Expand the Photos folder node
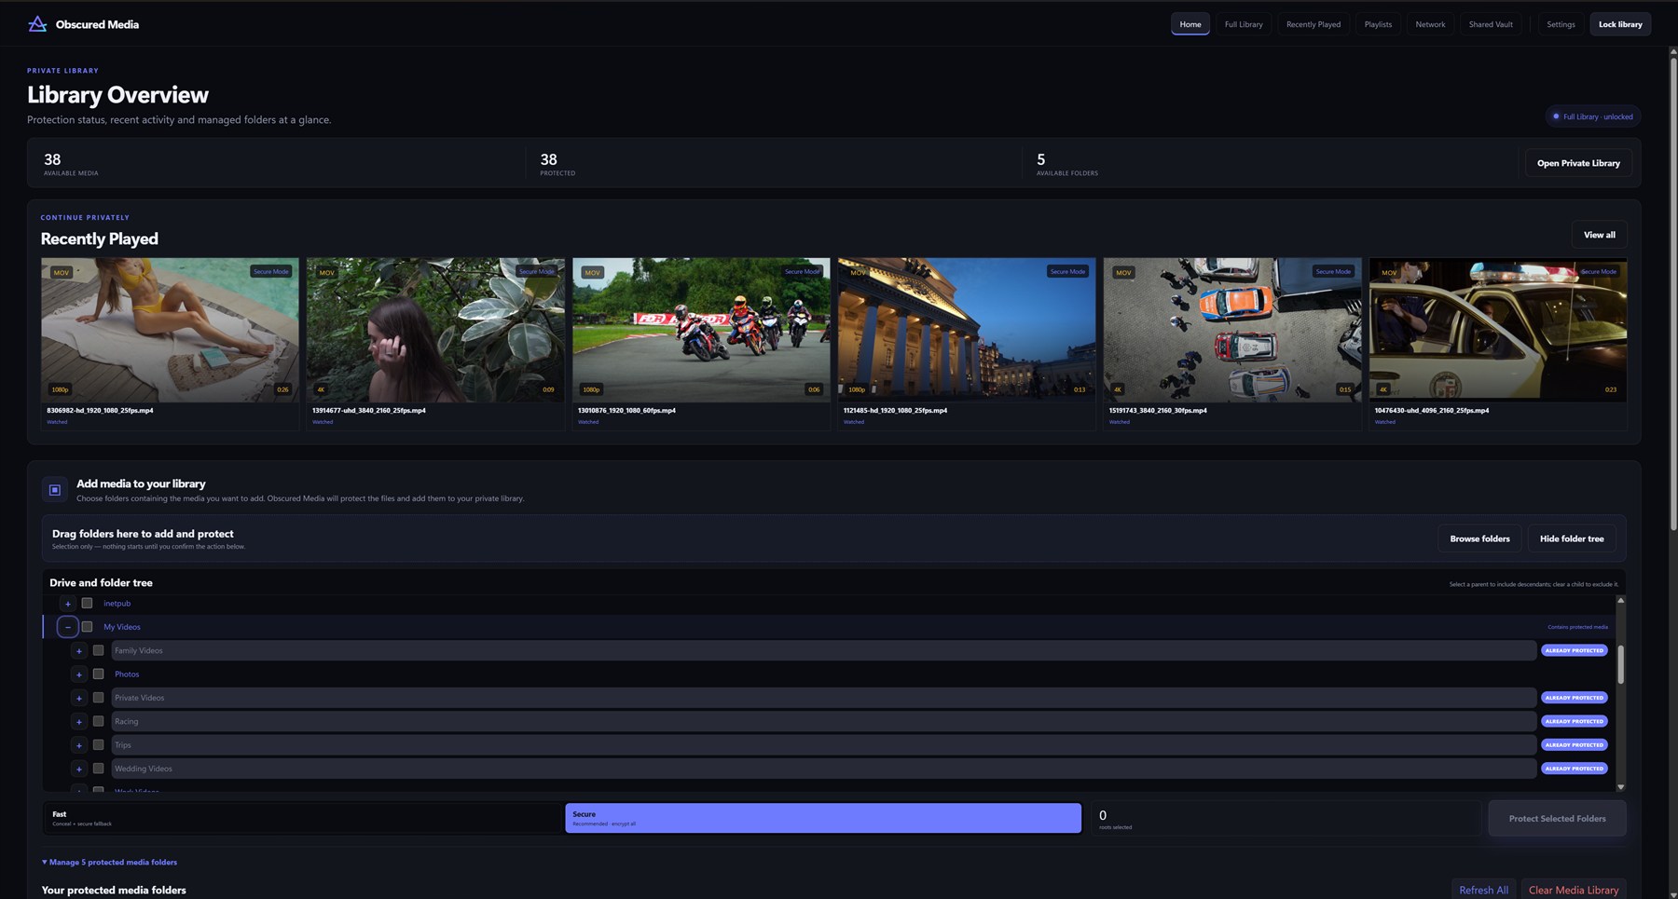1678x899 pixels. 79,674
